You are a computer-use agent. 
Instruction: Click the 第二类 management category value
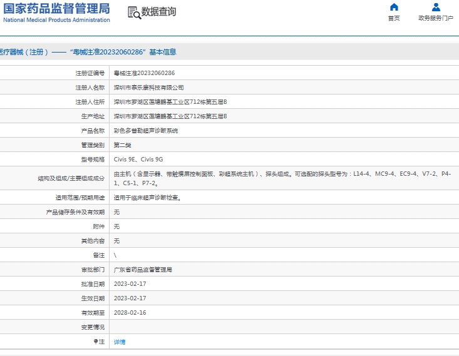122,145
